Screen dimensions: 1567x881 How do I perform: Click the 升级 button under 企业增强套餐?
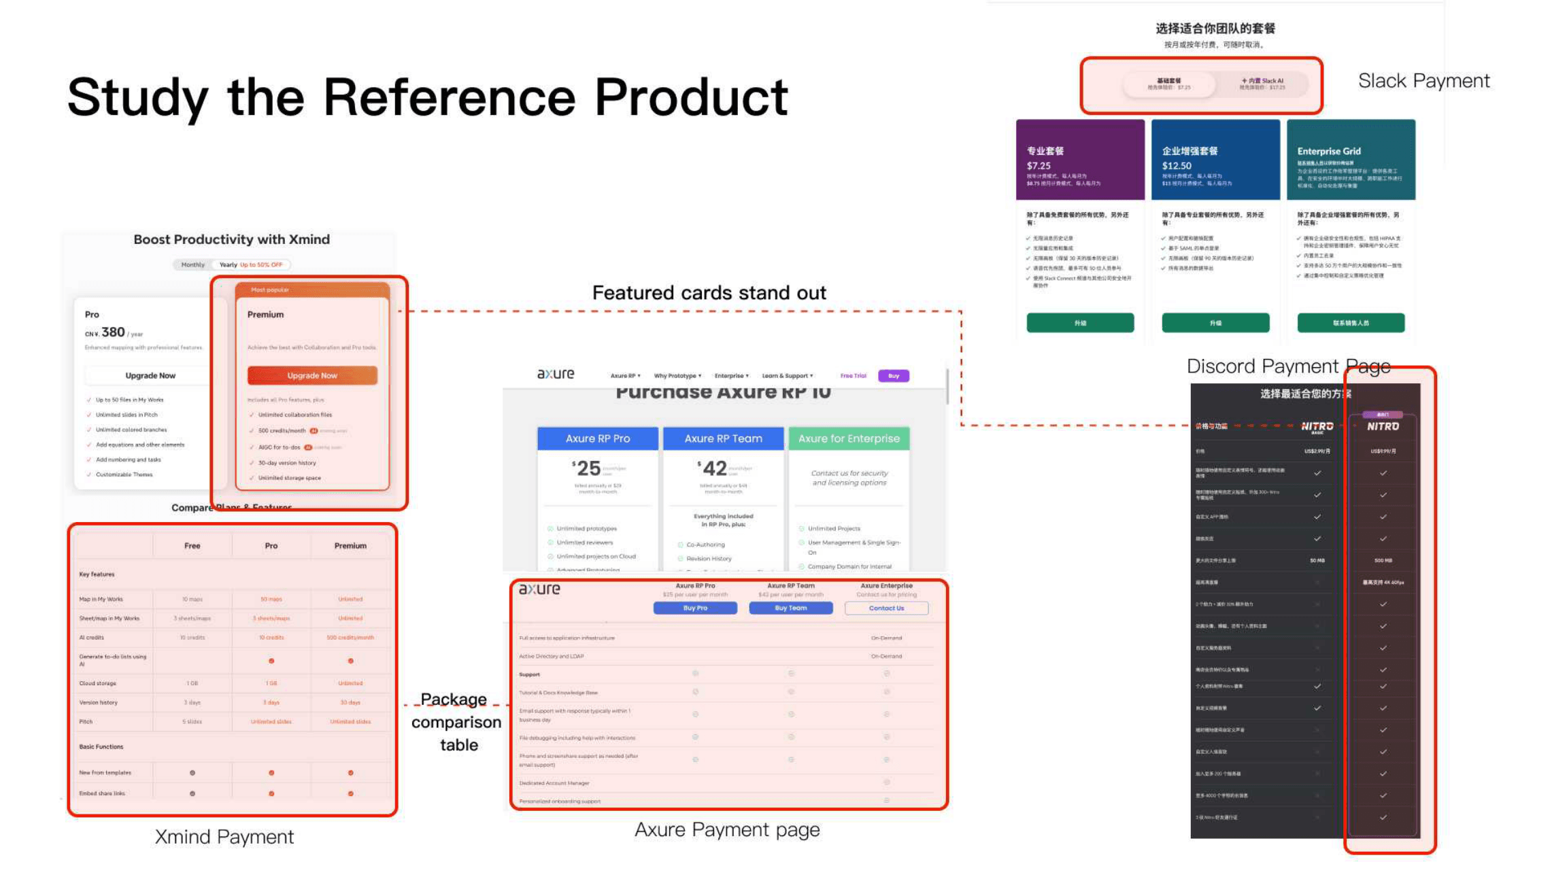[1215, 323]
